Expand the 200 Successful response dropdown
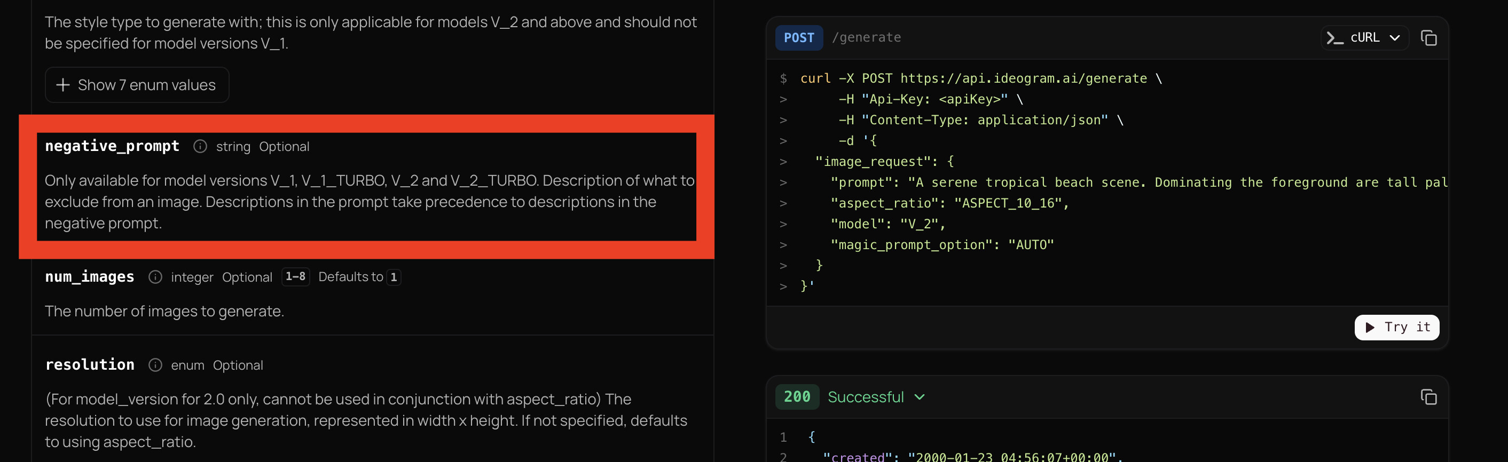 coord(920,397)
